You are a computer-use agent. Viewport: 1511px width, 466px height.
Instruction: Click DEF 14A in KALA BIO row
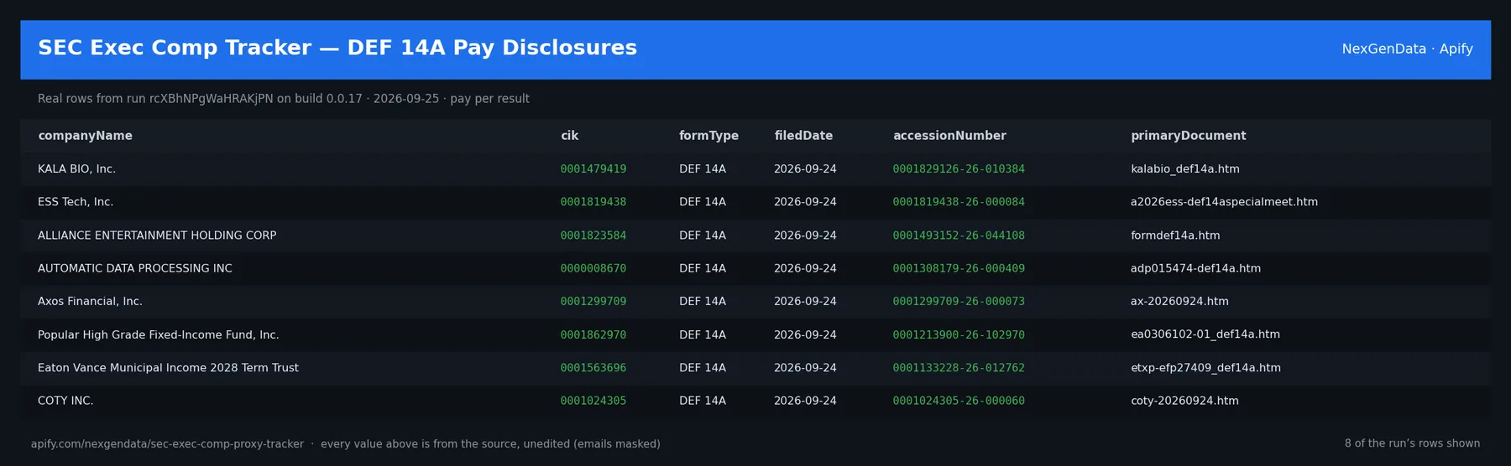tap(703, 169)
